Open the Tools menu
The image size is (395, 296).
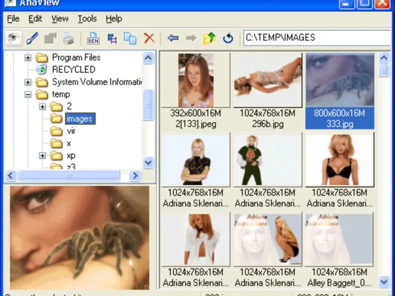[x=87, y=19]
